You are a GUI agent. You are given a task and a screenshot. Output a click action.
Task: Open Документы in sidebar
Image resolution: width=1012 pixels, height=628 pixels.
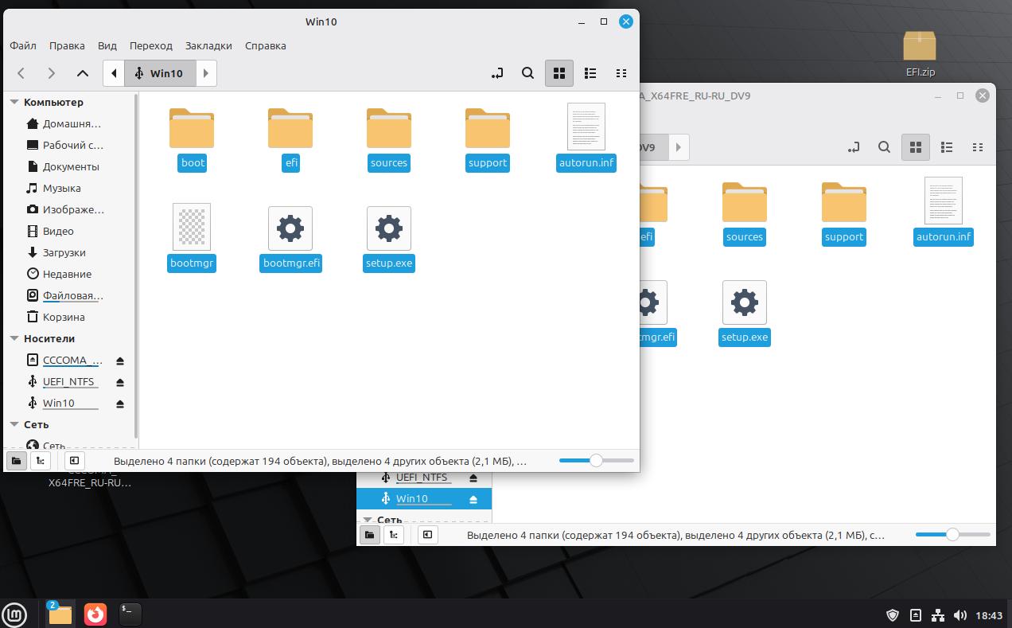[x=71, y=166]
